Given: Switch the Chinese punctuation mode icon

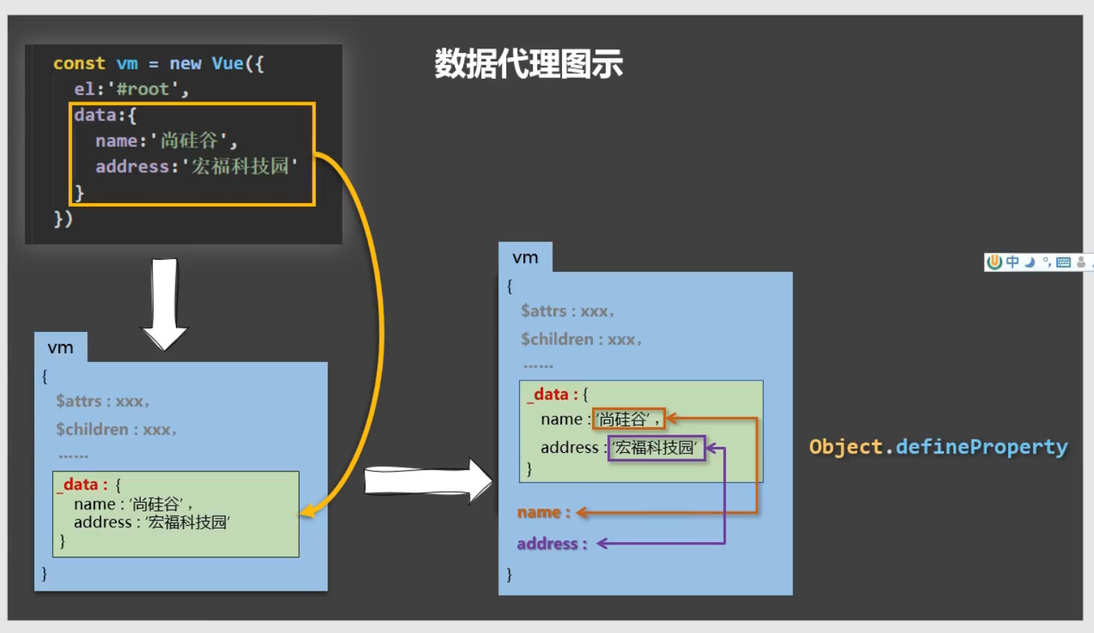Looking at the screenshot, I should pos(1047,262).
